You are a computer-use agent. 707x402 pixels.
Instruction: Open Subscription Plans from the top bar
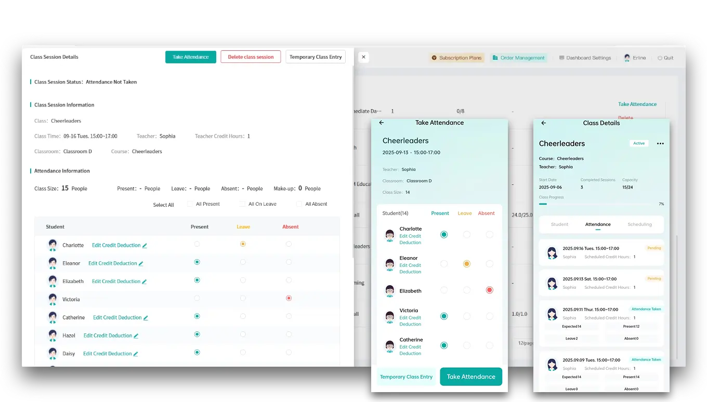click(456, 58)
